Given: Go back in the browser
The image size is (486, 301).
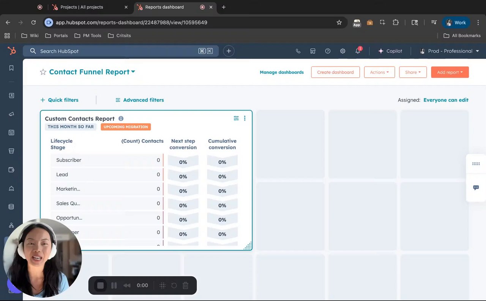Looking at the screenshot, I should (x=8, y=22).
